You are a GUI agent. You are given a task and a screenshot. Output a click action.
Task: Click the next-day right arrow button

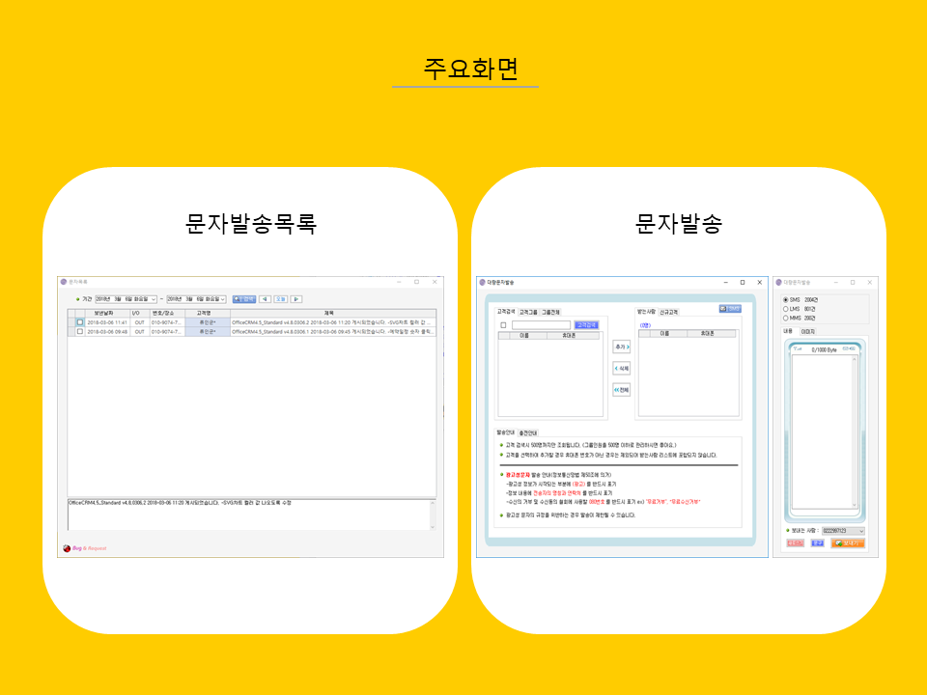(x=296, y=299)
